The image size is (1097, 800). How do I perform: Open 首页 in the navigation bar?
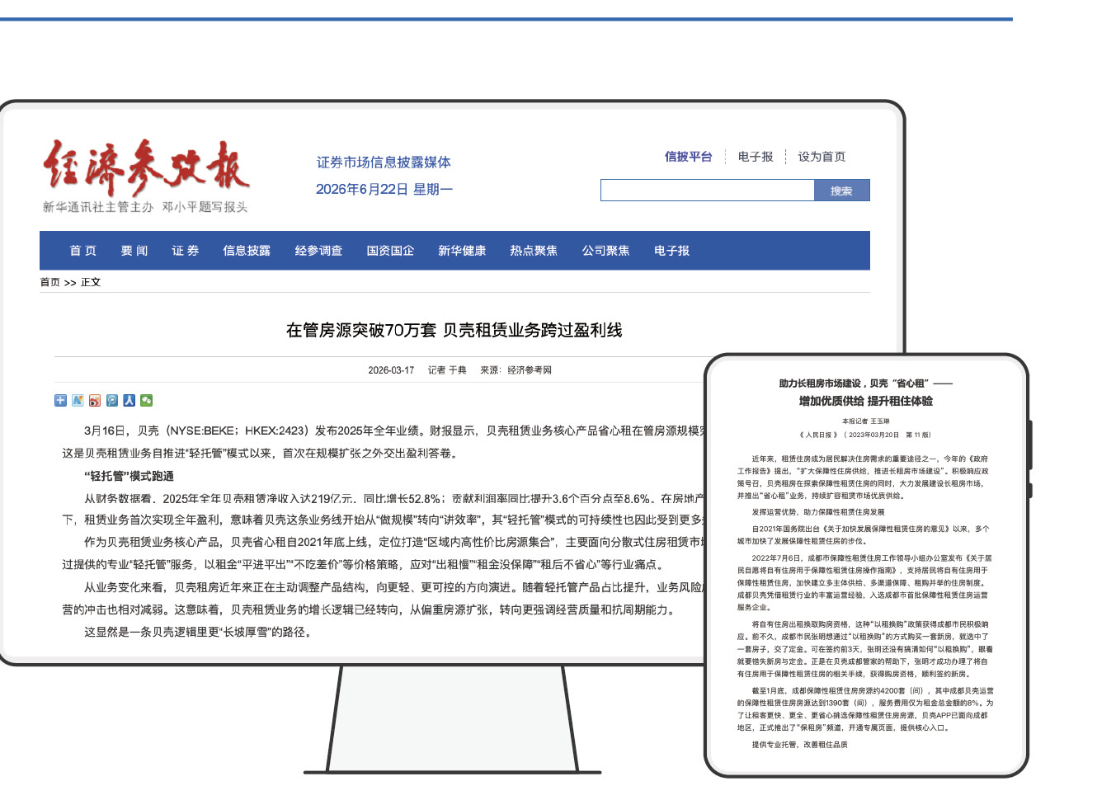pyautogui.click(x=83, y=251)
